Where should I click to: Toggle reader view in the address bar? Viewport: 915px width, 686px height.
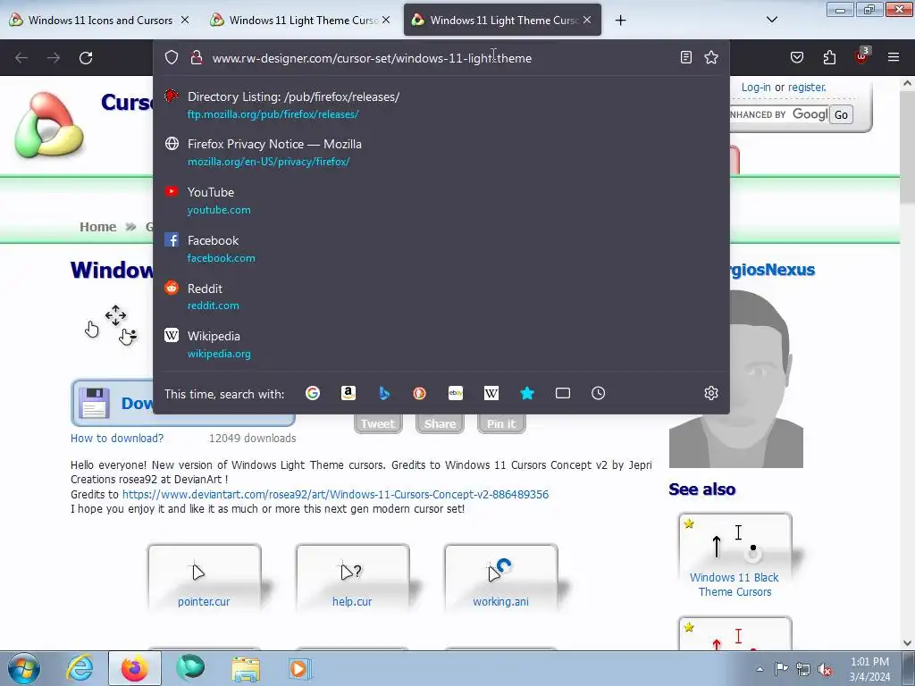[686, 57]
